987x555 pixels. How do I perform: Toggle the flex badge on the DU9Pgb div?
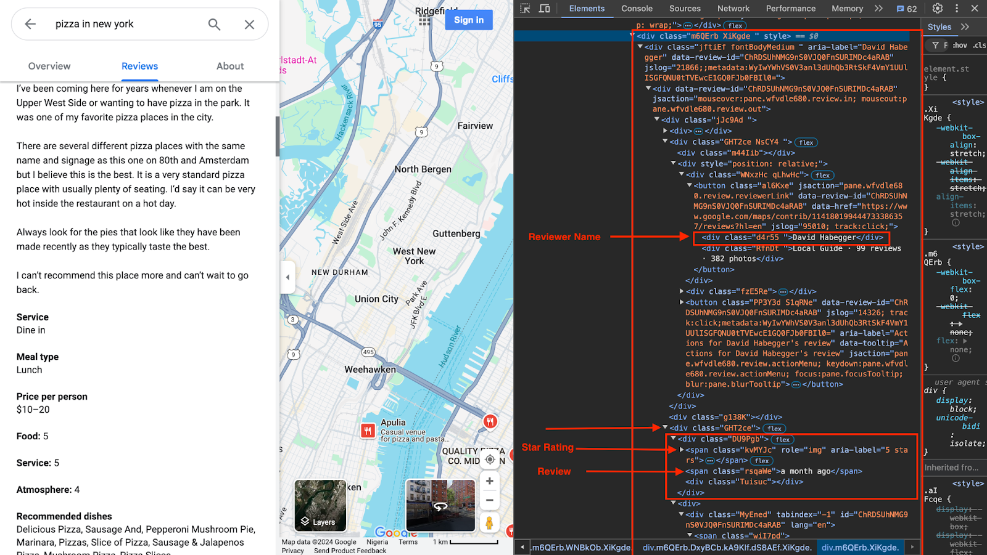point(783,440)
